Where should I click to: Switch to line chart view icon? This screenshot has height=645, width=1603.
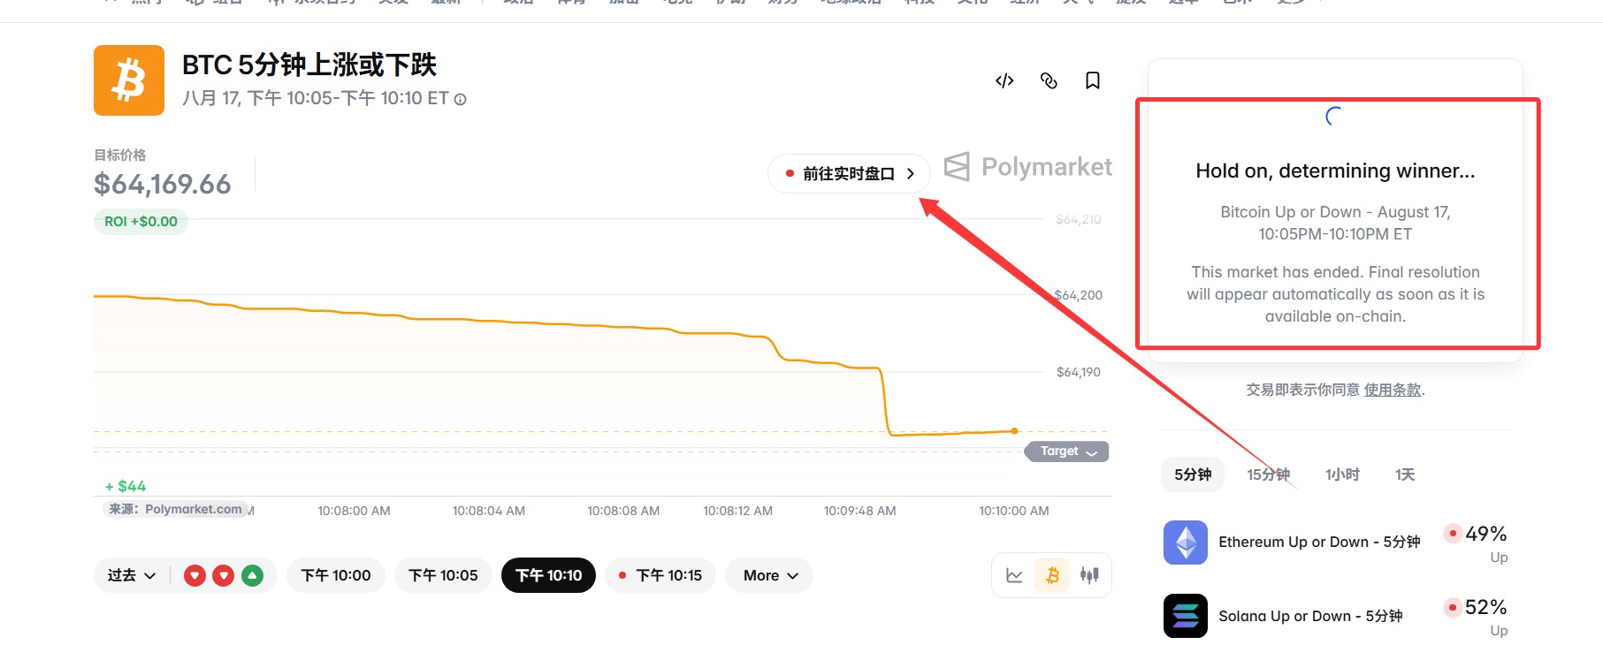[1014, 575]
